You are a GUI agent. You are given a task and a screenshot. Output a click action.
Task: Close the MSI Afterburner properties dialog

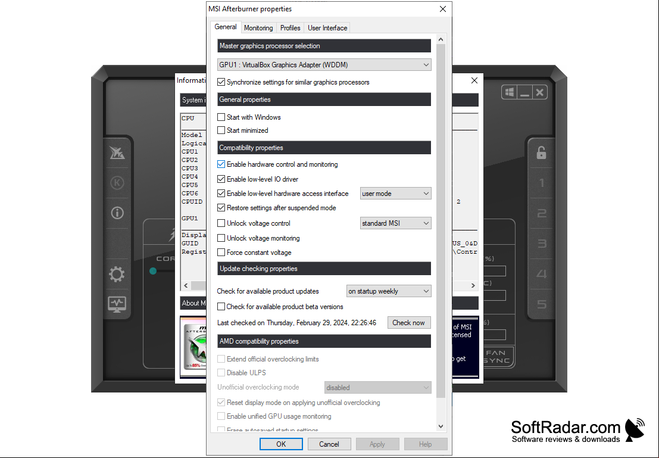(442, 9)
